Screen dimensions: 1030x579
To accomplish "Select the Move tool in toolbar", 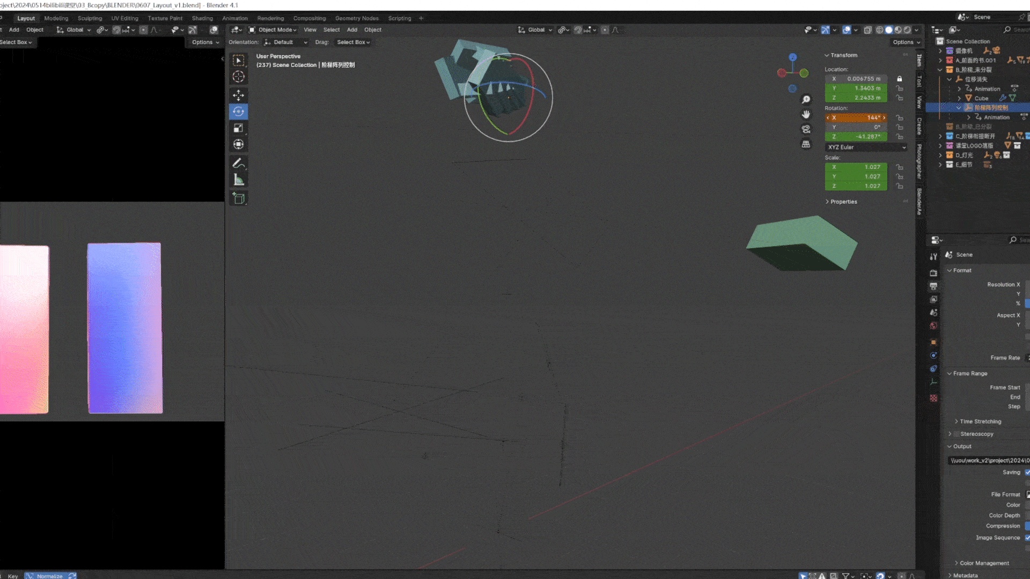I will pyautogui.click(x=238, y=95).
